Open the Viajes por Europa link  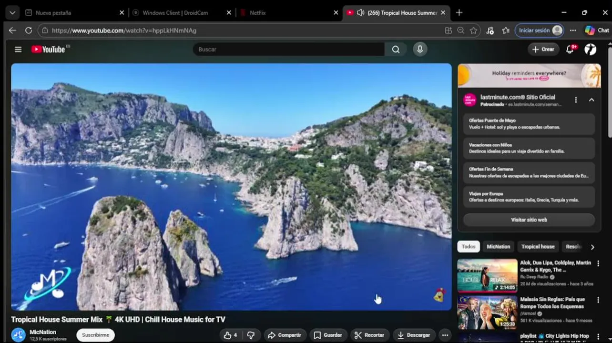[x=529, y=197]
